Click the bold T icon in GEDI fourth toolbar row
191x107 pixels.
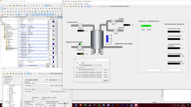point(13,15)
